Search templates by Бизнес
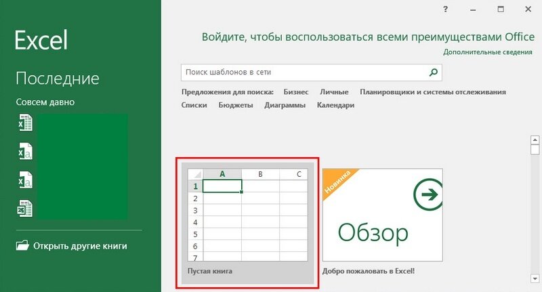 296,92
